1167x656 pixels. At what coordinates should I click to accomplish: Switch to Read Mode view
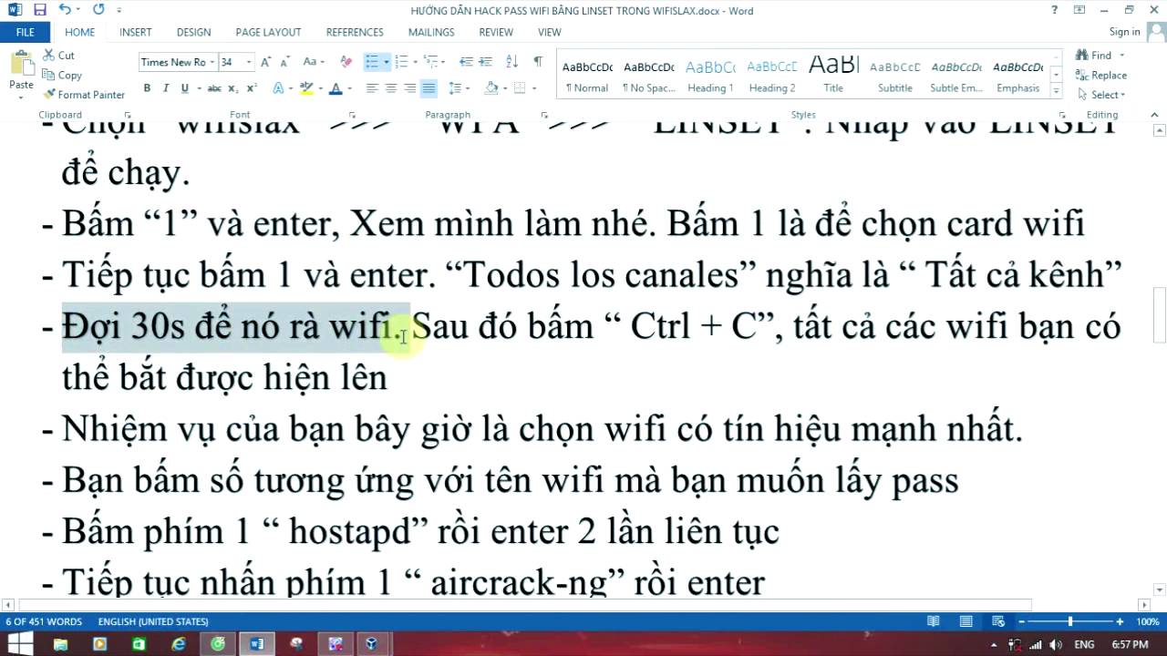pyautogui.click(x=934, y=621)
